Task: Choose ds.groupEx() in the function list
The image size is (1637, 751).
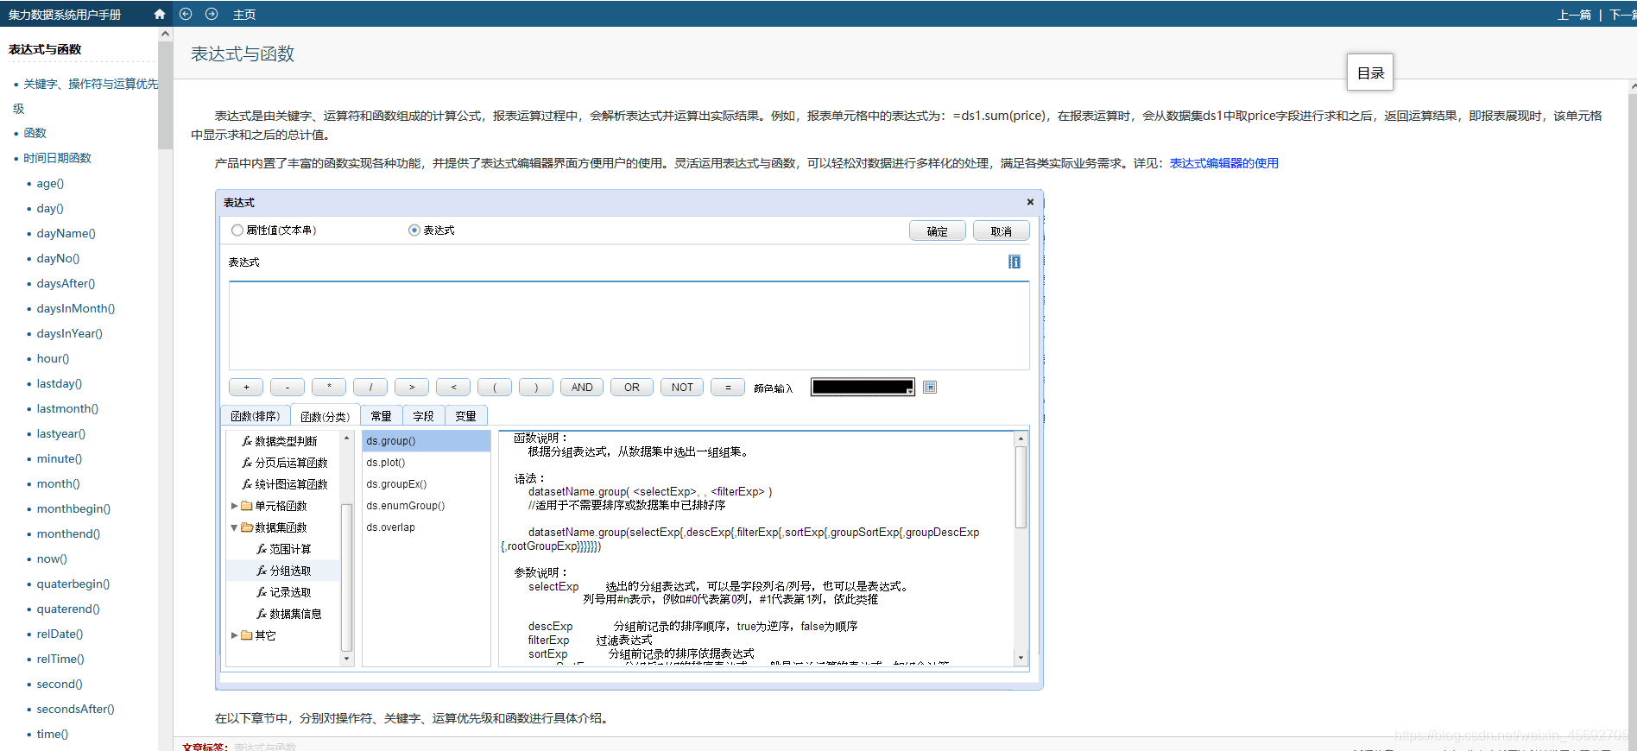Action: pyautogui.click(x=427, y=484)
